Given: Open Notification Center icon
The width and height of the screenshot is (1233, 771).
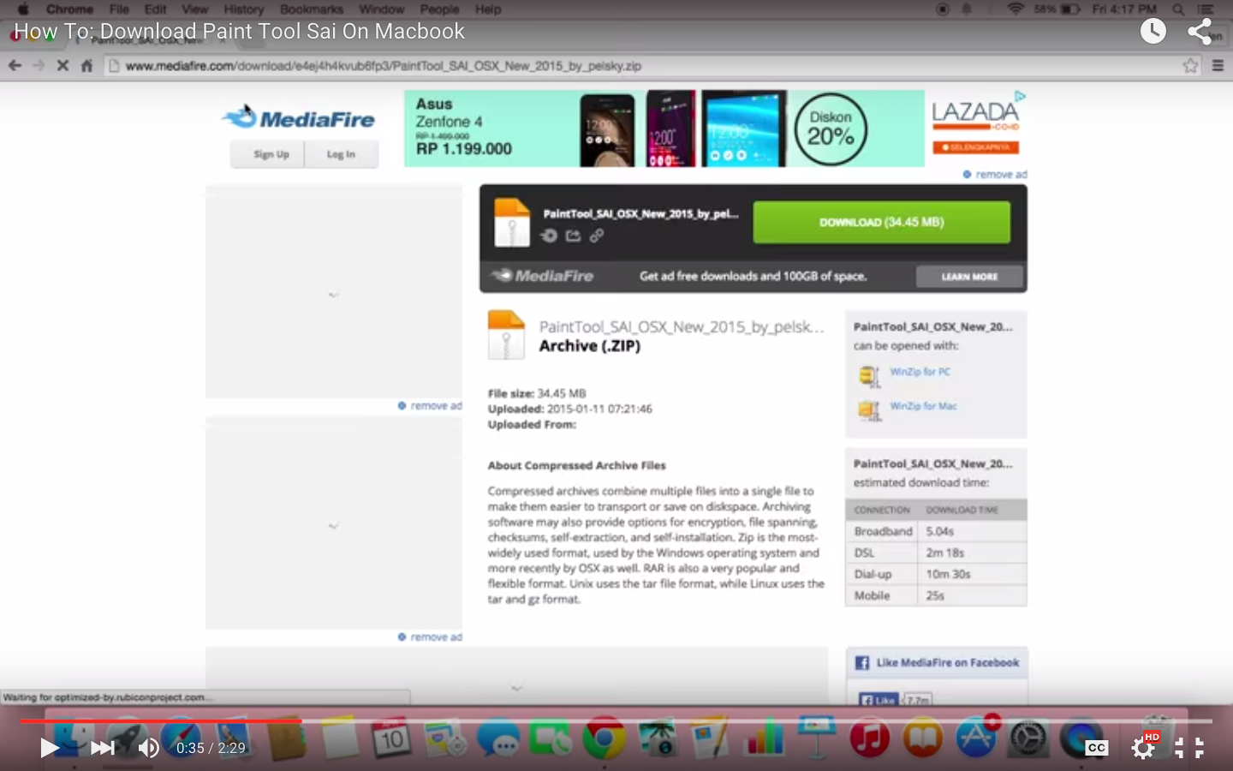Looking at the screenshot, I should 1206,9.
